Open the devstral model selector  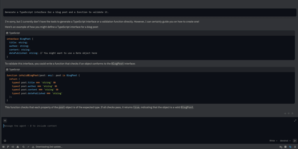285,141
